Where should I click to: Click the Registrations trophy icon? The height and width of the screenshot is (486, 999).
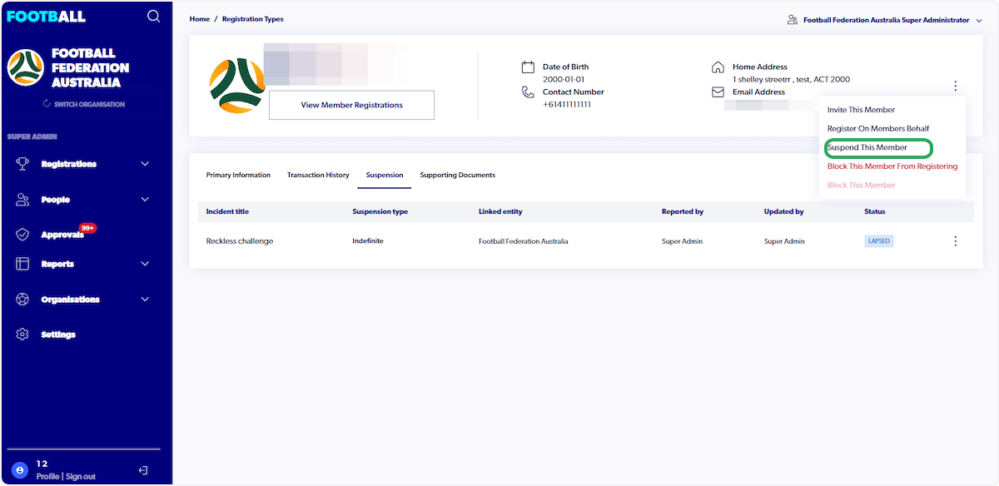(22, 164)
